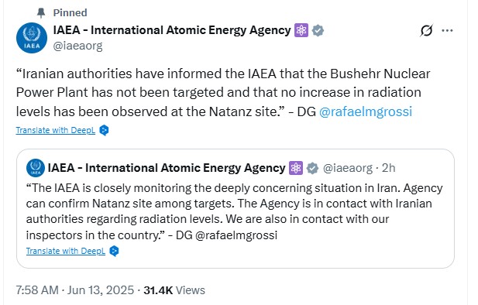The image size is (478, 305).
Task: Click the @iaeaorg handle under the main name
Action: [x=77, y=46]
